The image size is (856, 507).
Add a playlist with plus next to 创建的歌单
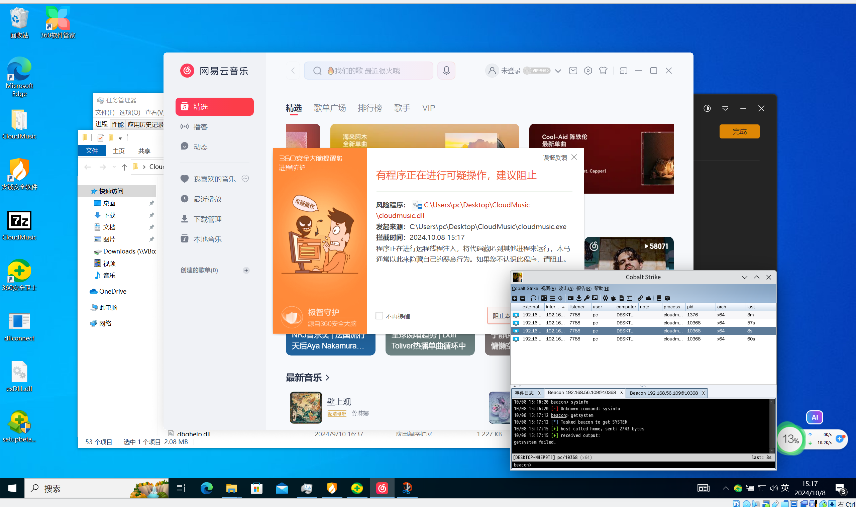[x=246, y=270]
